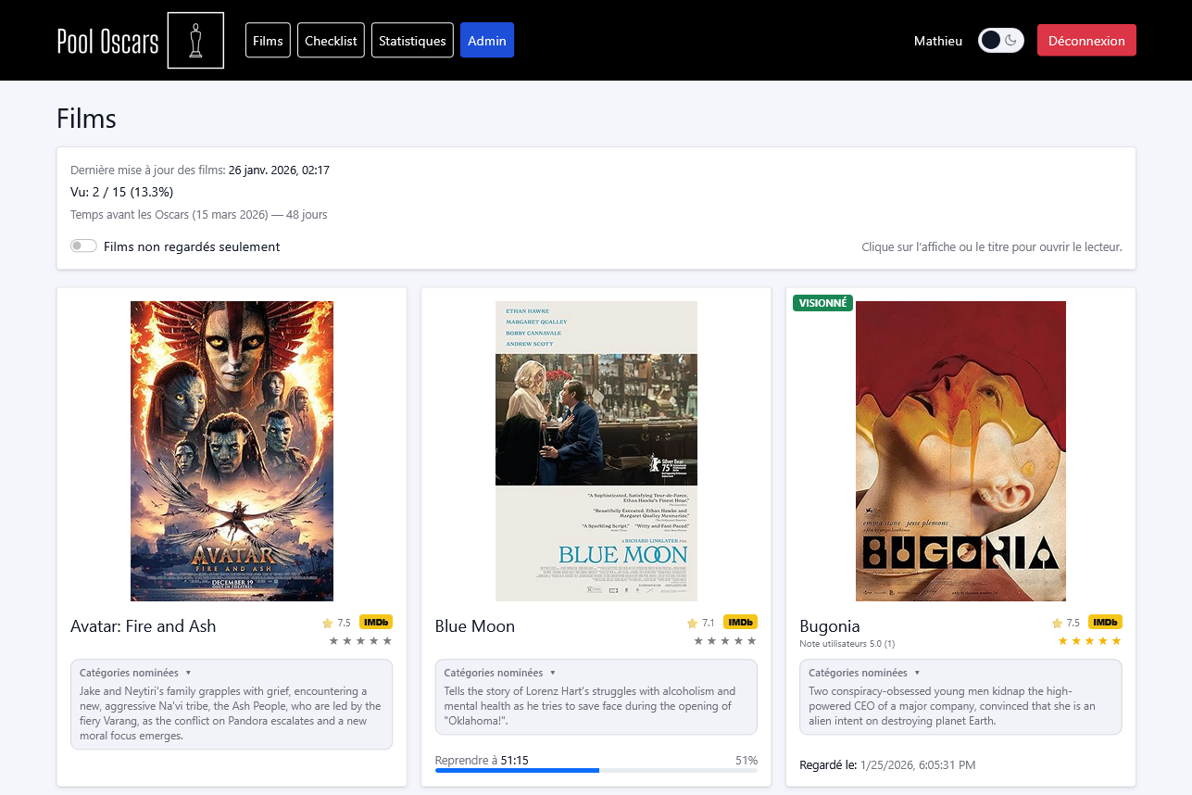1192x795 pixels.
Task: Open the Blue Moon title link
Action: pyautogui.click(x=475, y=626)
